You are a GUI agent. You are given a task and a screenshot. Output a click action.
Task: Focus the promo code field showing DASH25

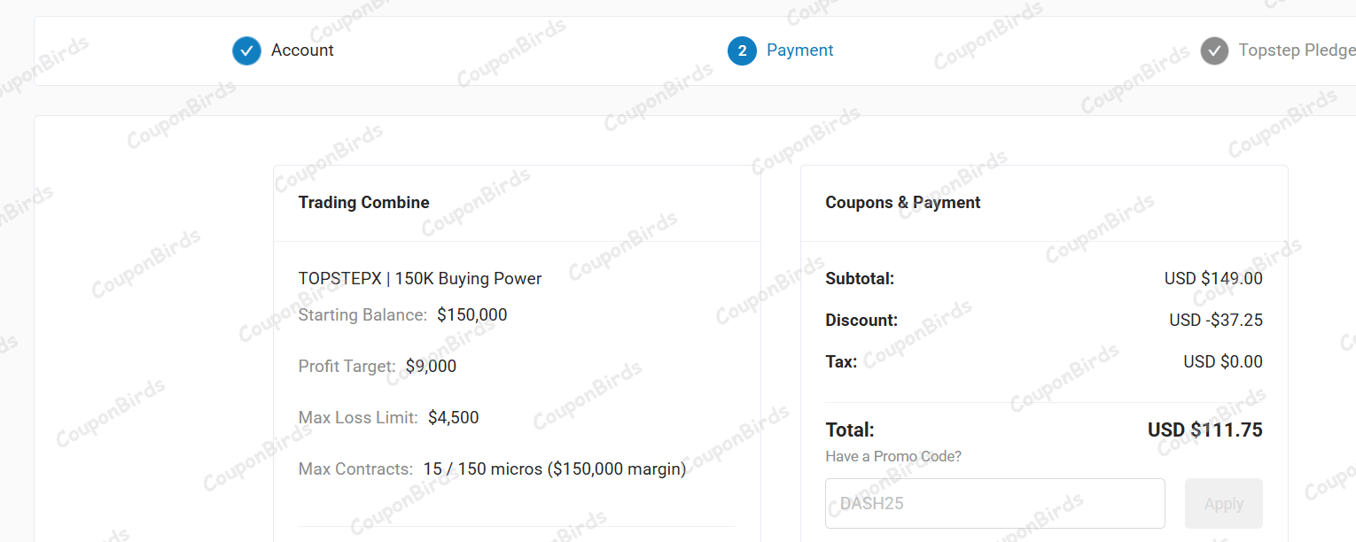995,504
